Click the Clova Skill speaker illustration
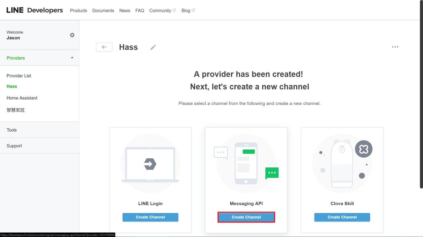The image size is (423, 237). [342, 163]
